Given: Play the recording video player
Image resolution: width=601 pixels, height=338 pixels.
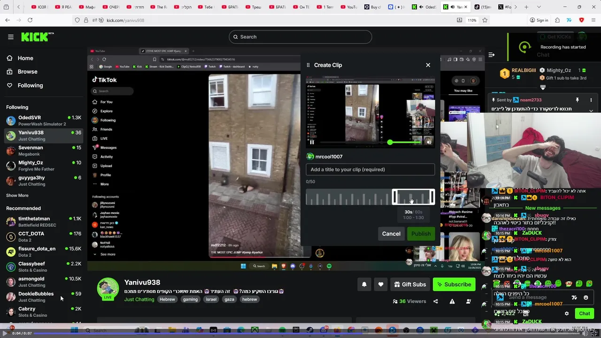Looking at the screenshot, I should (x=5, y=333).
